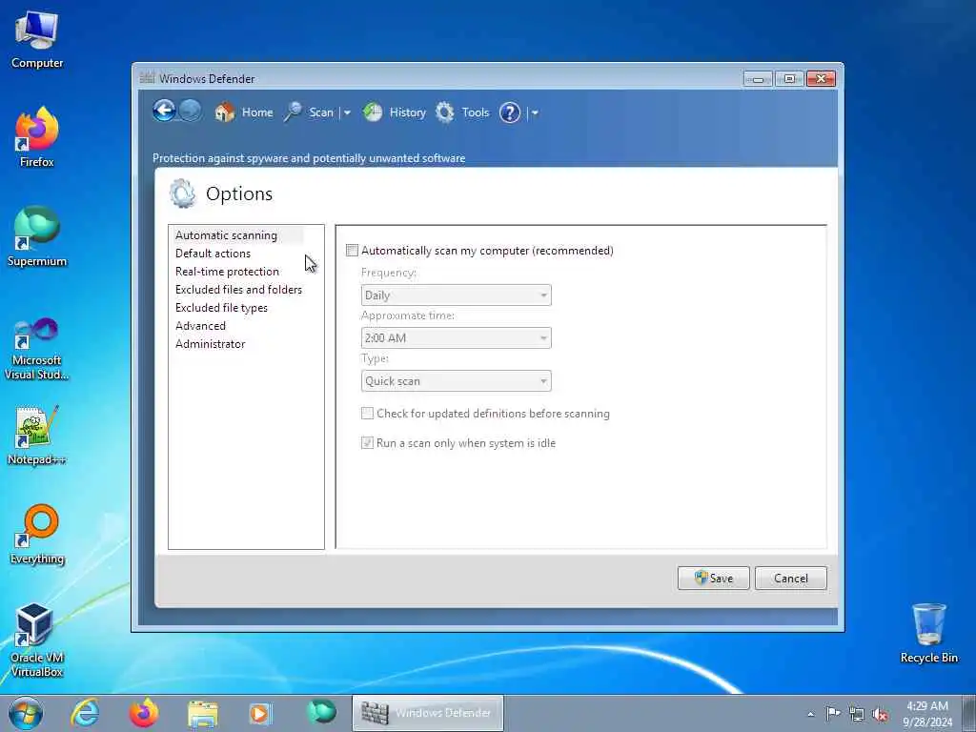Launch Firefox from the taskbar
Viewport: 976px width, 732px height.
(144, 713)
